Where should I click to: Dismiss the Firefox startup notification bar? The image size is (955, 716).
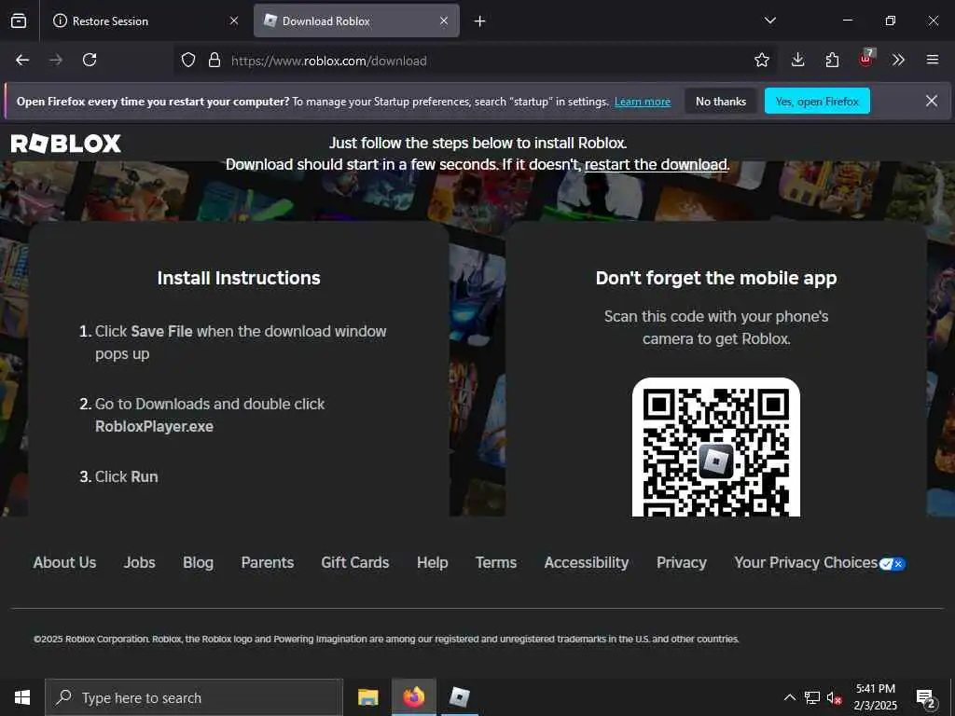click(x=932, y=101)
